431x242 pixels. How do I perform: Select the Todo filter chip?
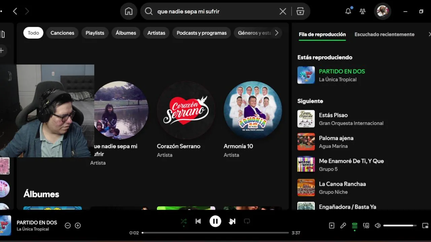click(33, 33)
